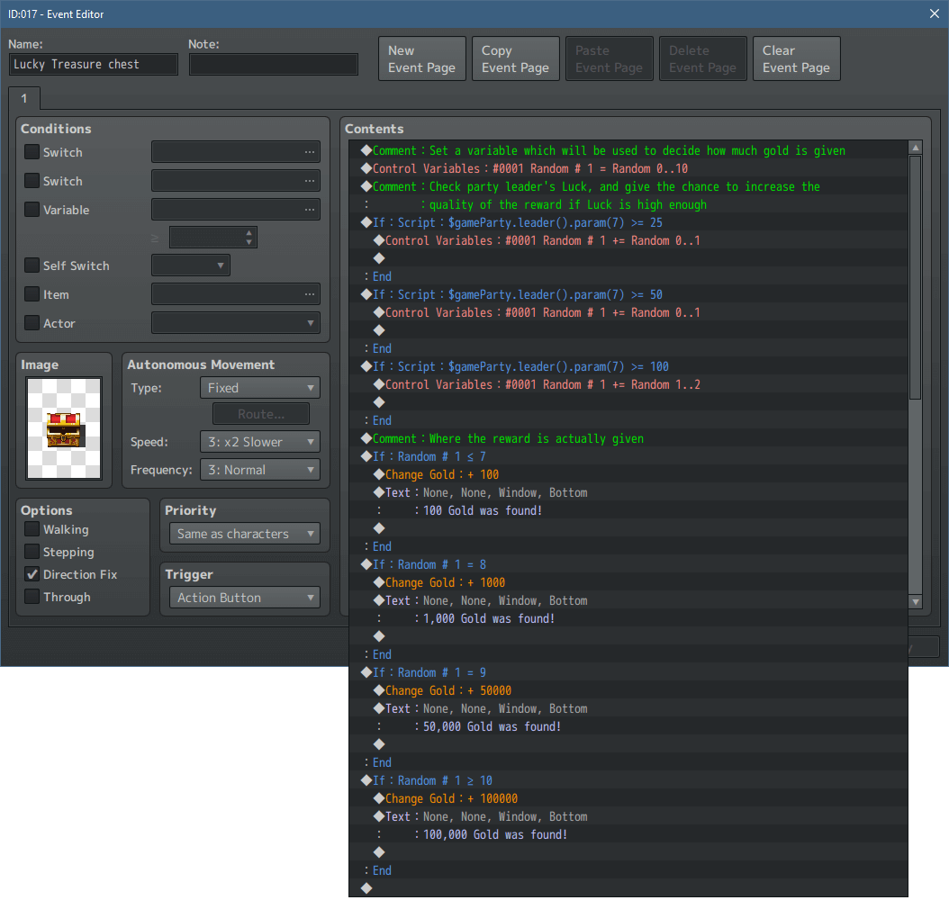Open the Trigger dropdown showing Action Button
This screenshot has width=949, height=900.
pyautogui.click(x=244, y=597)
